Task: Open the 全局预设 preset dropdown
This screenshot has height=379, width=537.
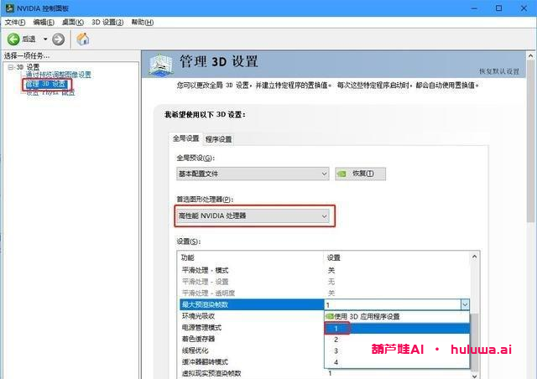Action: pyautogui.click(x=253, y=174)
